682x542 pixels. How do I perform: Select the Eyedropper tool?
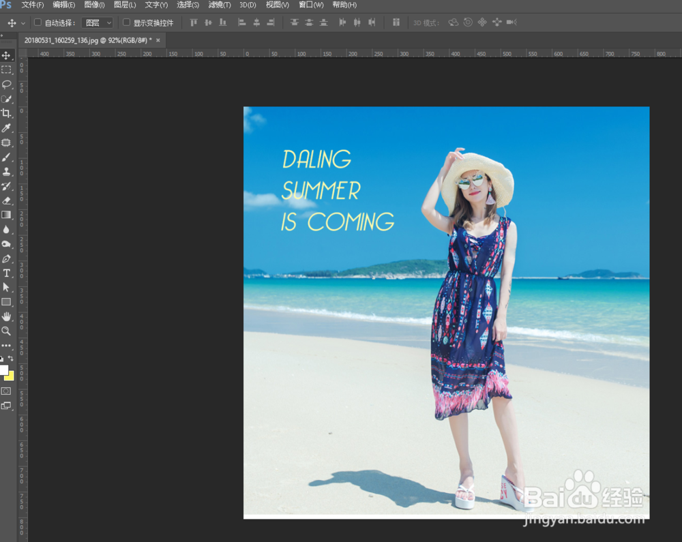6,127
